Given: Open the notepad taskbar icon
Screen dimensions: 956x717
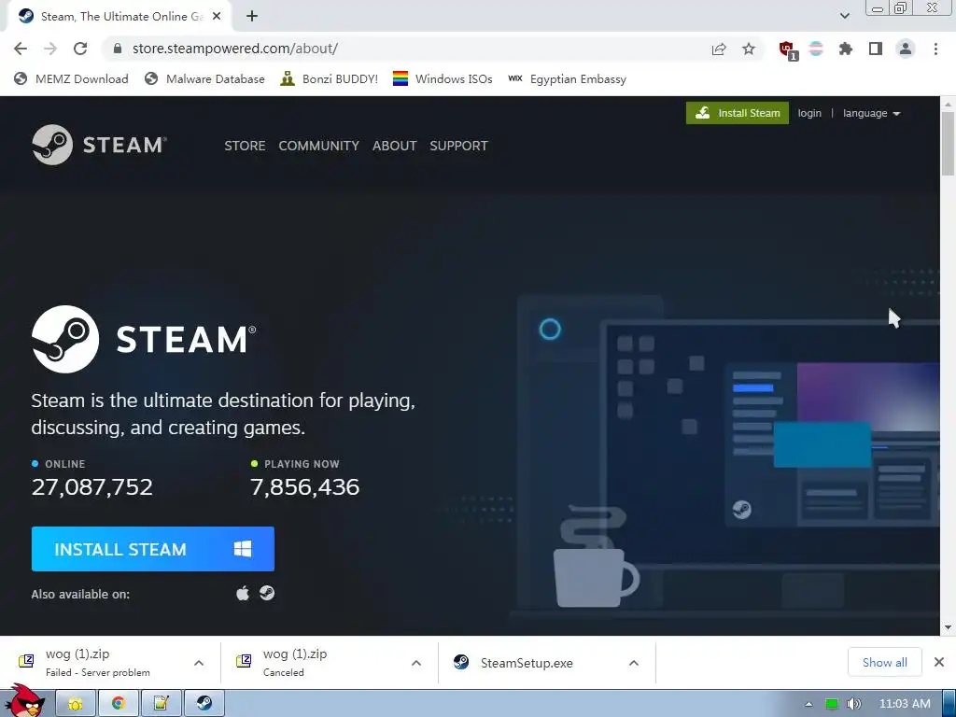Looking at the screenshot, I should (x=161, y=704).
